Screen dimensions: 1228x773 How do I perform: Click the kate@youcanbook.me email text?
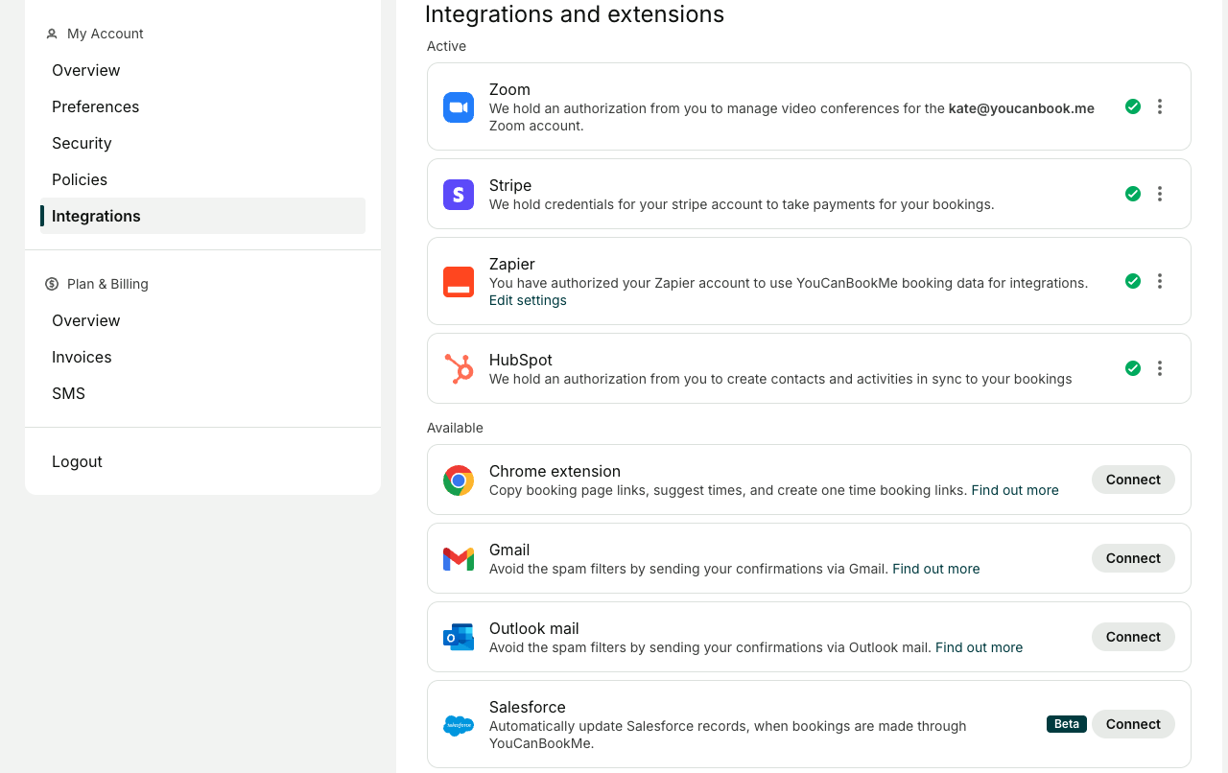tap(1022, 108)
